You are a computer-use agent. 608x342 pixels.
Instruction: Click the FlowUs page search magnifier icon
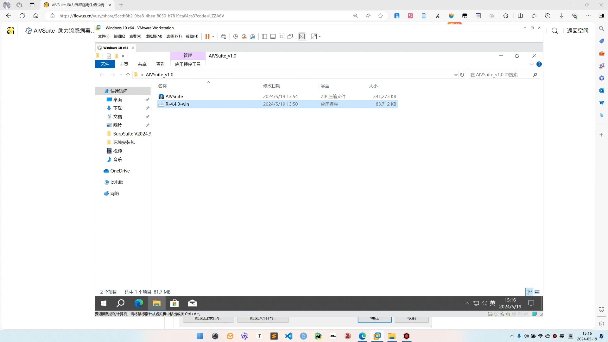pos(555,31)
